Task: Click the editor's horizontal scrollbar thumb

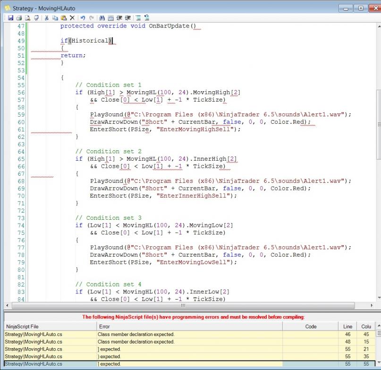Action: pyautogui.click(x=183, y=306)
